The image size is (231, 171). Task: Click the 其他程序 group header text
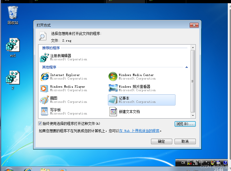click(49, 67)
